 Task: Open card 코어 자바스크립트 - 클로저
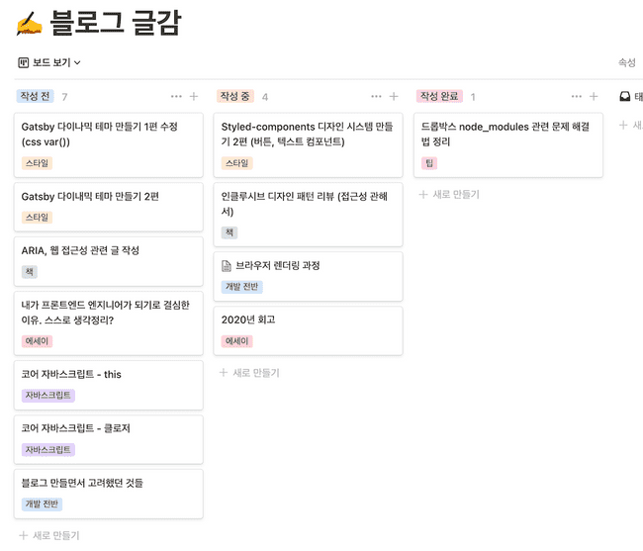point(109,439)
